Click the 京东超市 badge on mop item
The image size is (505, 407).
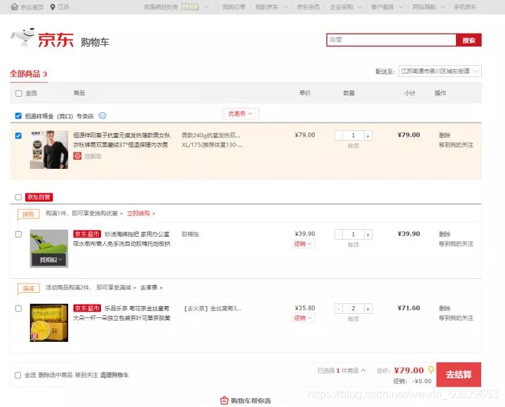[87, 234]
